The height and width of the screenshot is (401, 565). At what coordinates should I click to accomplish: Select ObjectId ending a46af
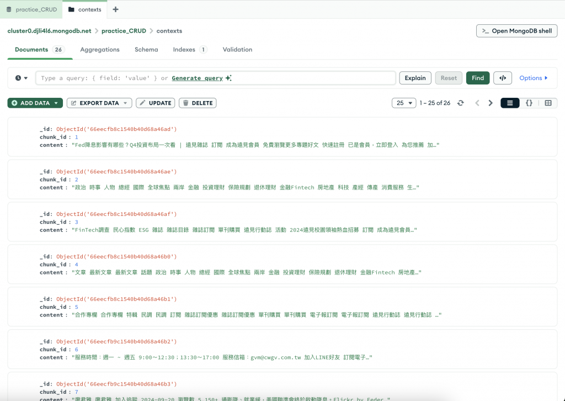pyautogui.click(x=116, y=214)
